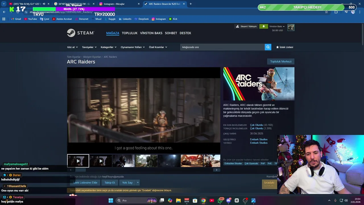Click the ARC Raiders header capsule image
Image resolution: width=364 pixels, height=205 pixels.
pyautogui.click(x=259, y=84)
